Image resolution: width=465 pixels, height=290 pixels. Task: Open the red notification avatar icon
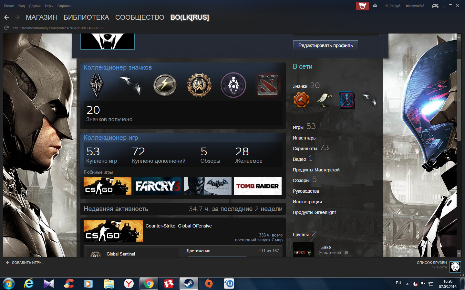pos(362,6)
